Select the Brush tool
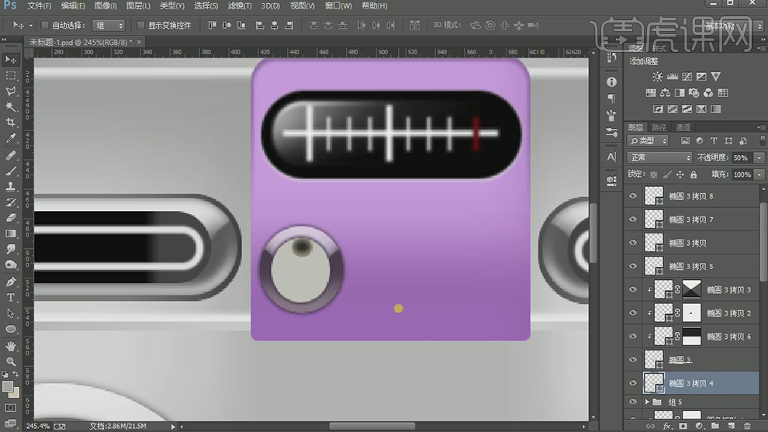 point(10,171)
